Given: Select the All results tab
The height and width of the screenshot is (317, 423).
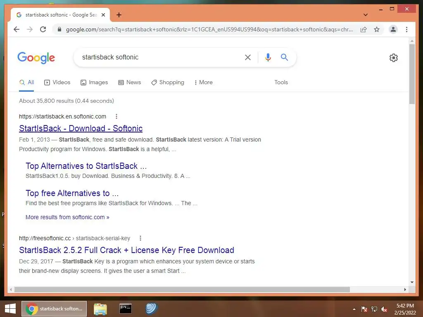Looking at the screenshot, I should point(27,82).
